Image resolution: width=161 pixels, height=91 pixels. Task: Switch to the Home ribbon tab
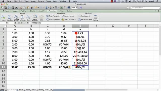pyautogui.click(x=6, y=11)
